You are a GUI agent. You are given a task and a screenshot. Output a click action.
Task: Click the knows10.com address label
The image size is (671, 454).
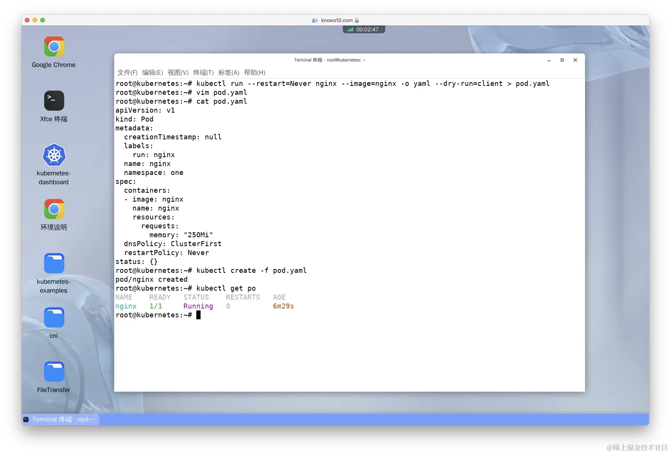click(336, 20)
